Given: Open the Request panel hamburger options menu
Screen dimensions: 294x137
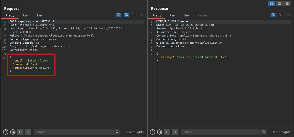Looking at the screenshot, I should coord(142,15).
